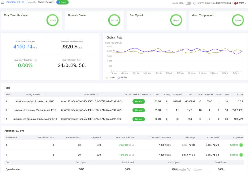
Task: Click the UK flag language icon
Action: tap(235, 3)
